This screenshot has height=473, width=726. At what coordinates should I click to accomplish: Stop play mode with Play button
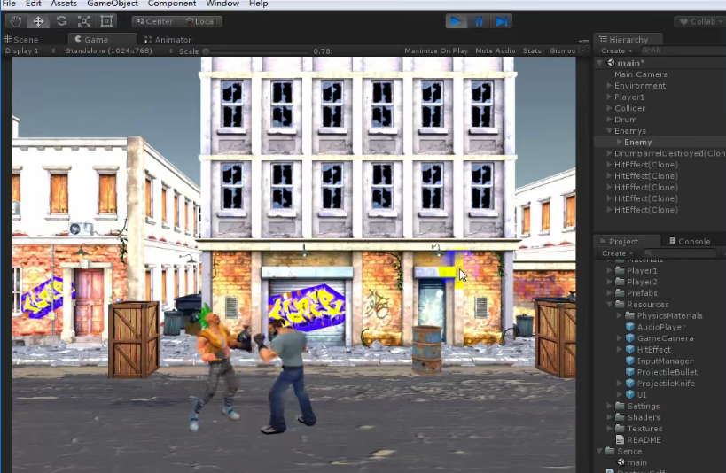coord(456,21)
